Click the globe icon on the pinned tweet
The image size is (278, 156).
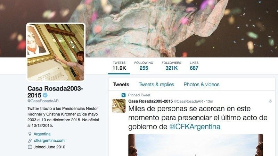270,101
